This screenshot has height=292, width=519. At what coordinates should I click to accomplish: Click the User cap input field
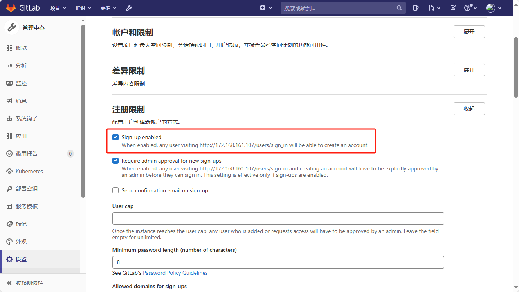pos(278,219)
